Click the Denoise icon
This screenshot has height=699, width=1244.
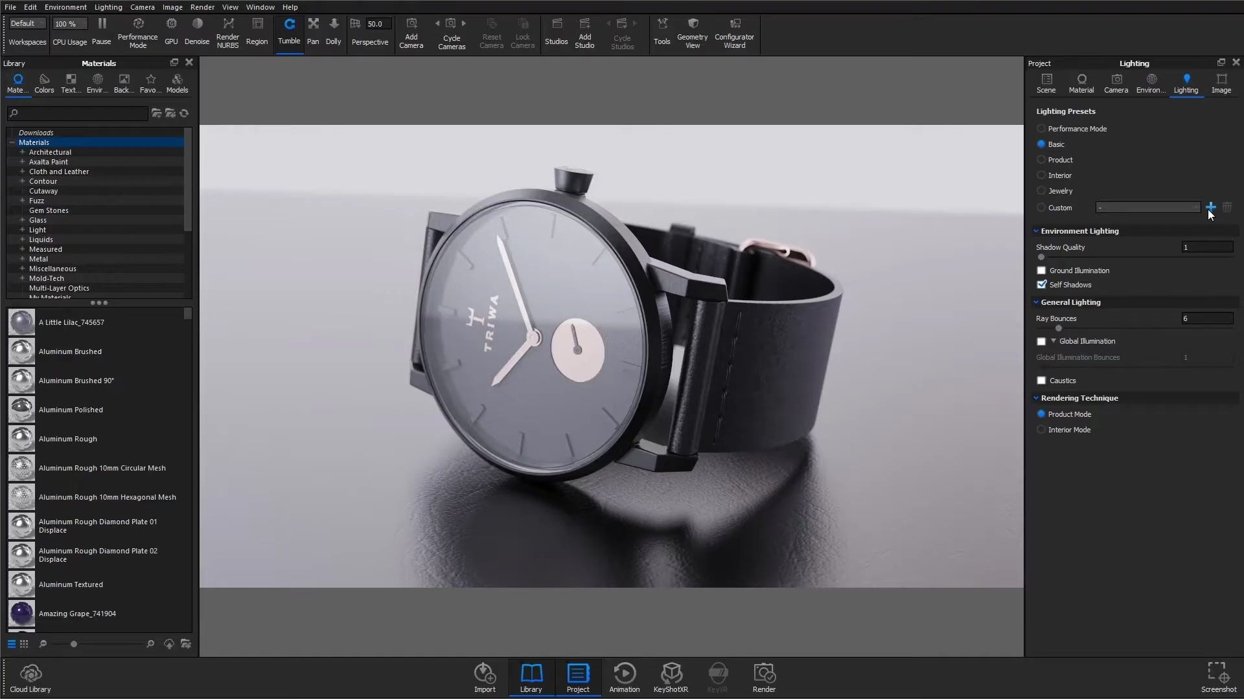(x=197, y=30)
